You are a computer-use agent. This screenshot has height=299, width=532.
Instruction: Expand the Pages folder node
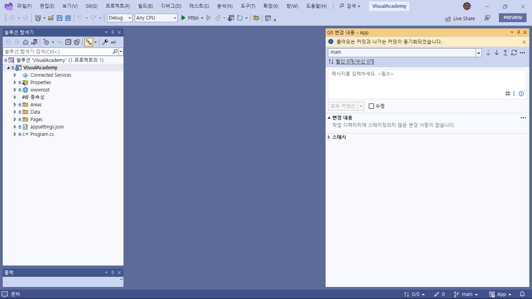(15, 120)
